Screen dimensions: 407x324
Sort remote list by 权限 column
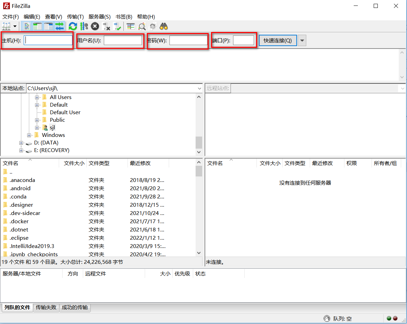click(x=358, y=163)
